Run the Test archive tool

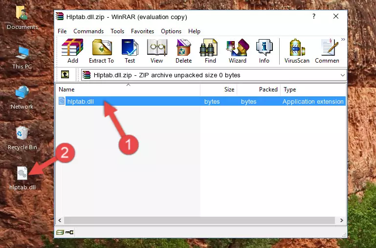(130, 51)
